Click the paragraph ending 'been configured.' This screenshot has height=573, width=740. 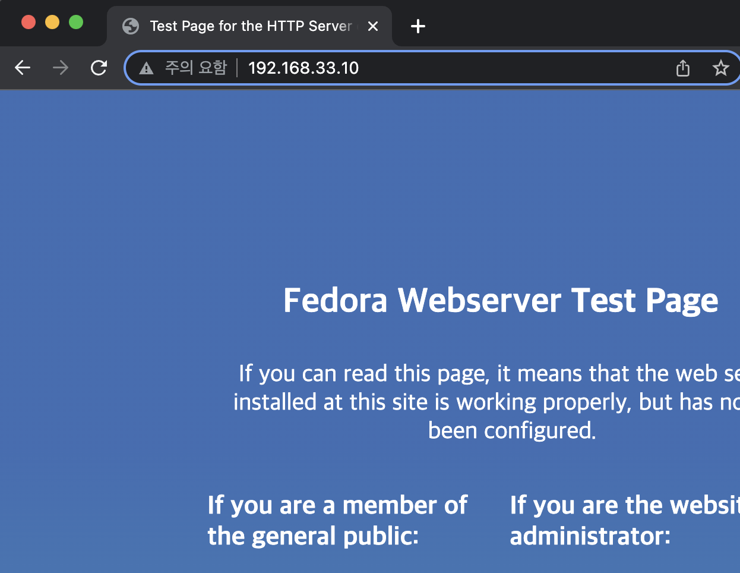(486, 402)
